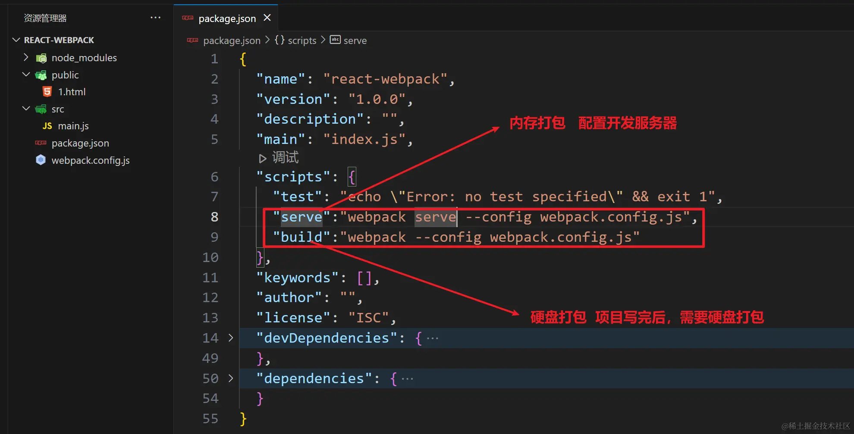
Task: Expand the folded devDependencies block
Action: point(231,337)
